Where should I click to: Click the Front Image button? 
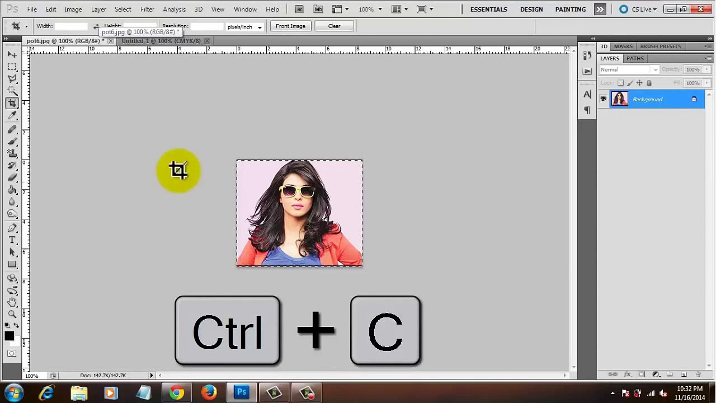coord(290,26)
